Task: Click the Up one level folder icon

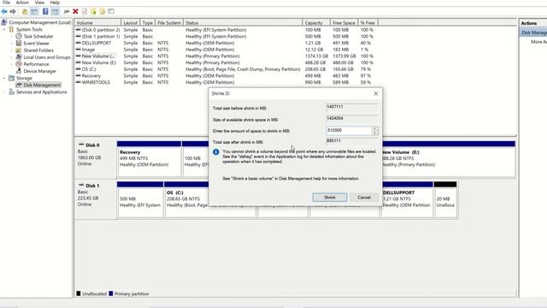Action: coord(25,11)
